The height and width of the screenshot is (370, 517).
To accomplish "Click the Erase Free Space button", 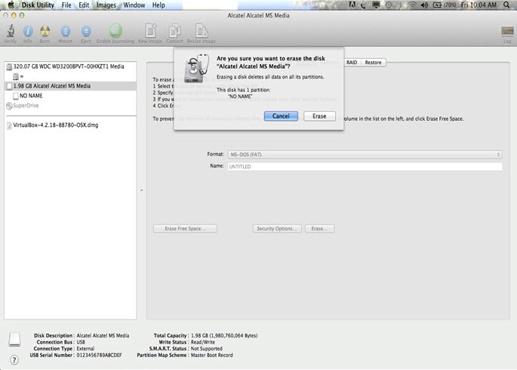I will 185,229.
